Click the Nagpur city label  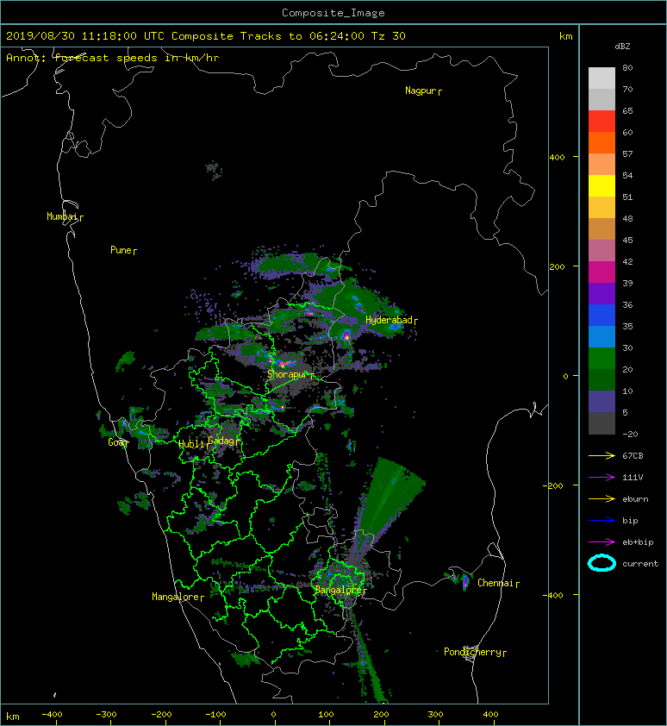[423, 91]
